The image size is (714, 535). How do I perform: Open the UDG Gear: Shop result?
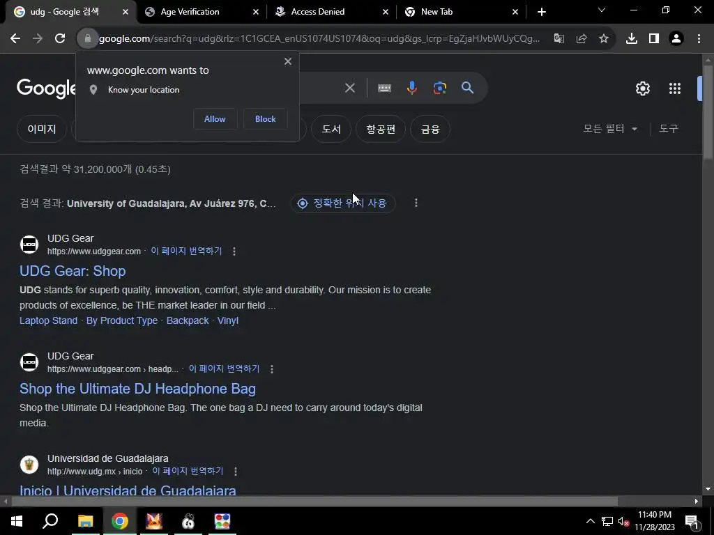tap(73, 271)
